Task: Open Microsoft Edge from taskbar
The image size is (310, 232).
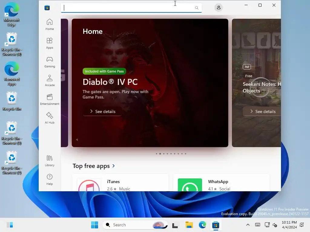Action: (203, 225)
